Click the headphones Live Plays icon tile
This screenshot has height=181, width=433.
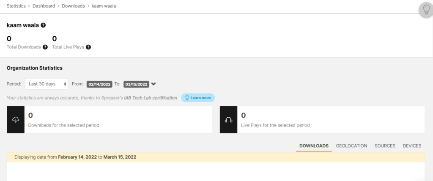coord(228,120)
